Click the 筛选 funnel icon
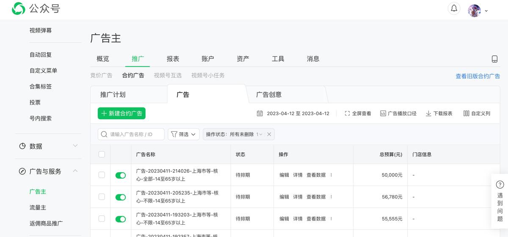This screenshot has height=237, width=508. pyautogui.click(x=174, y=134)
